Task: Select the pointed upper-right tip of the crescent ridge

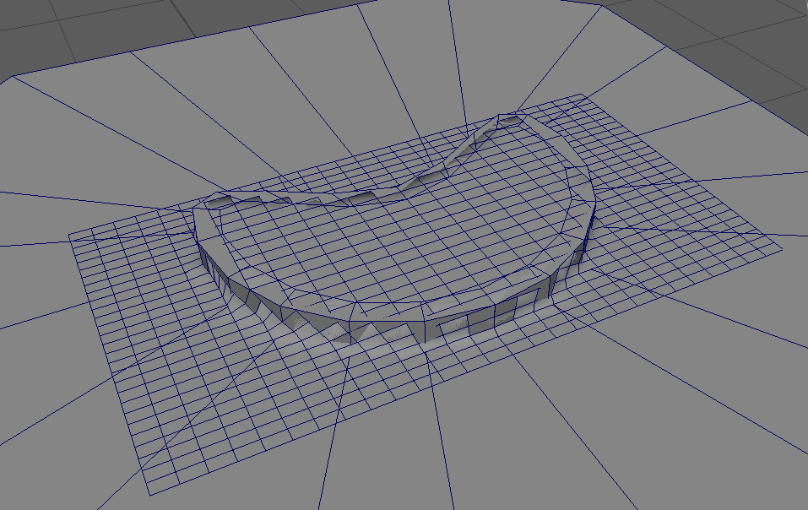Action: 510,117
